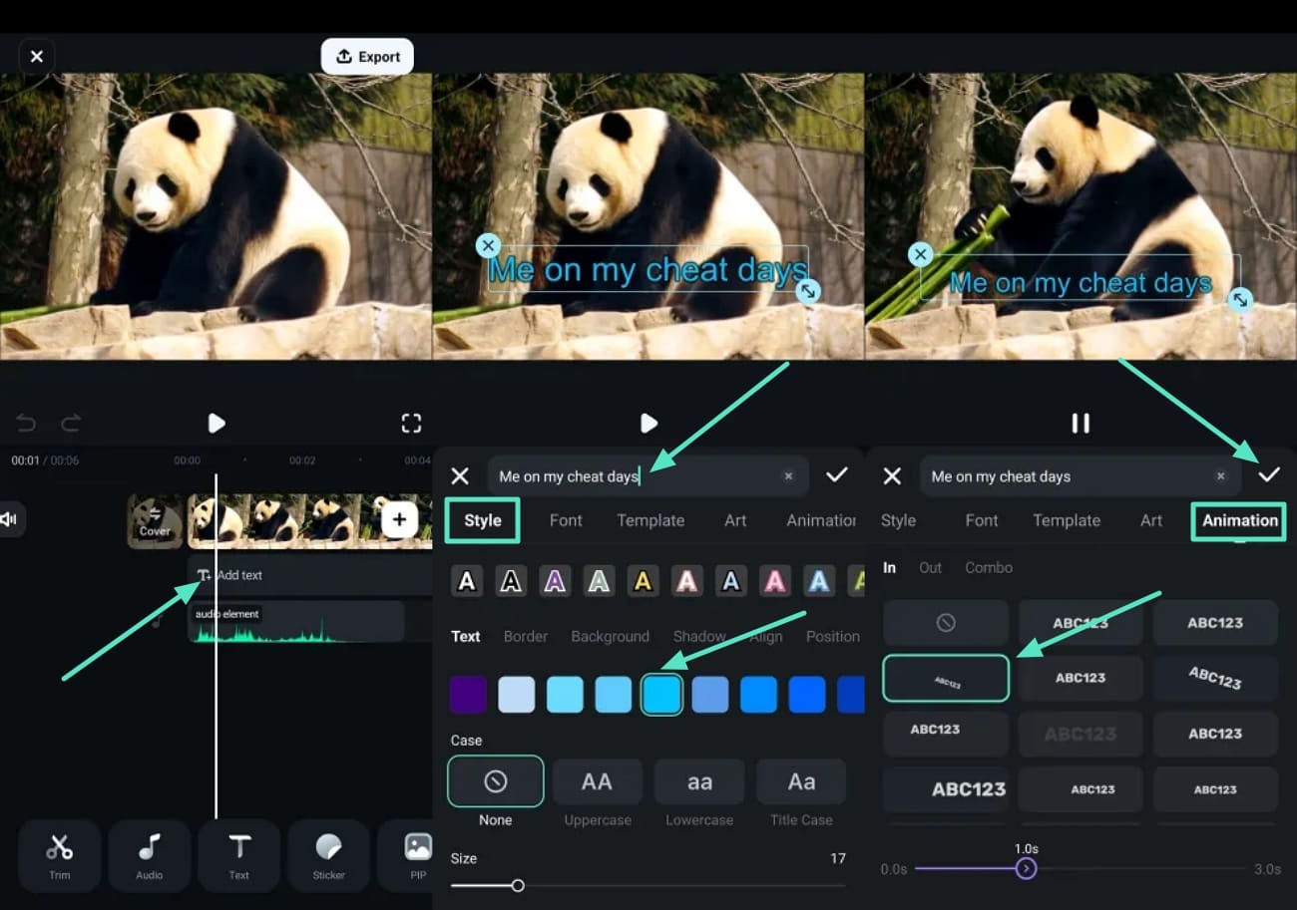
Task: Select Title Case option
Action: 801,781
